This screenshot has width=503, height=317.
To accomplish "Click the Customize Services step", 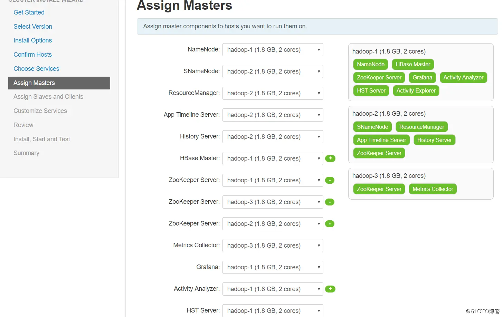I will [x=40, y=111].
